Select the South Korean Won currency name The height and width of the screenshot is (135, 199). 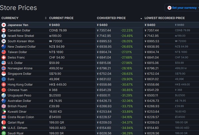[x=21, y=41]
